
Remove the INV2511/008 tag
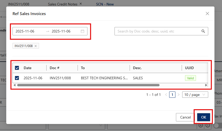tap(36, 46)
